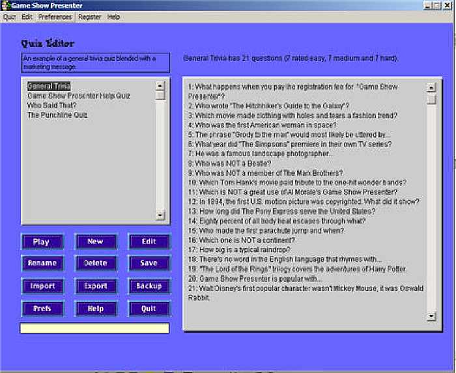The height and width of the screenshot is (373, 456).
Task: Select question 6 about The Simpsons premiere
Action: pos(290,144)
